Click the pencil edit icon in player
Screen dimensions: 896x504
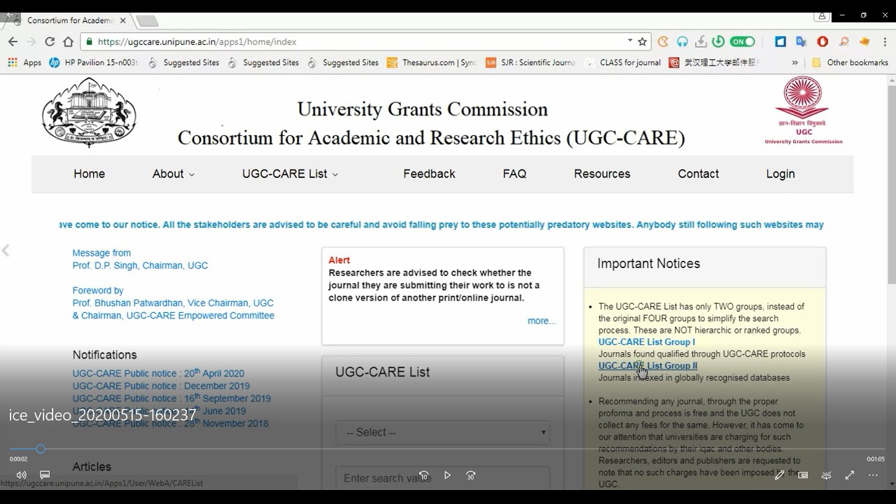click(779, 475)
